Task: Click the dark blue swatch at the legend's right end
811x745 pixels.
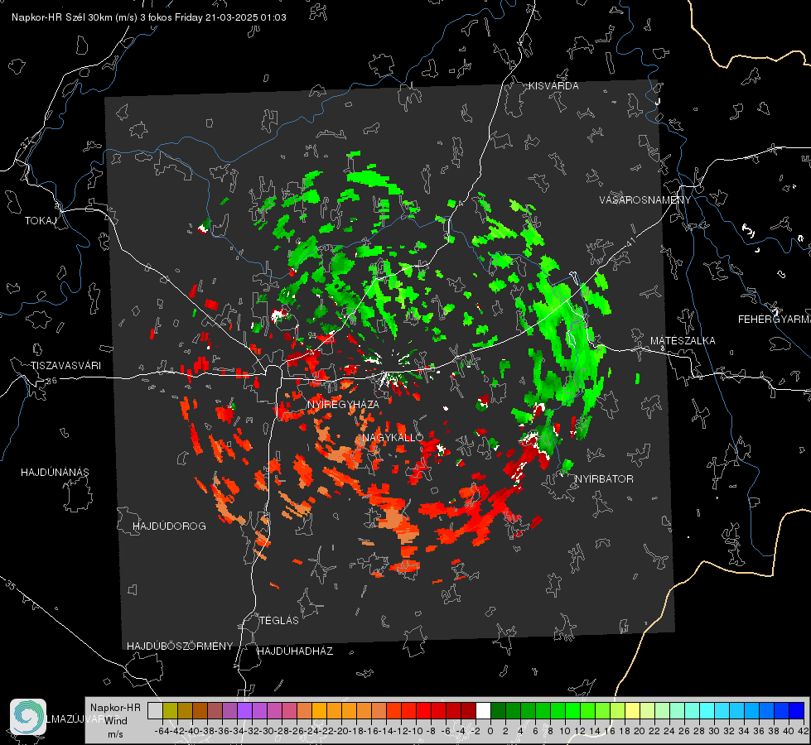Action: click(x=797, y=710)
